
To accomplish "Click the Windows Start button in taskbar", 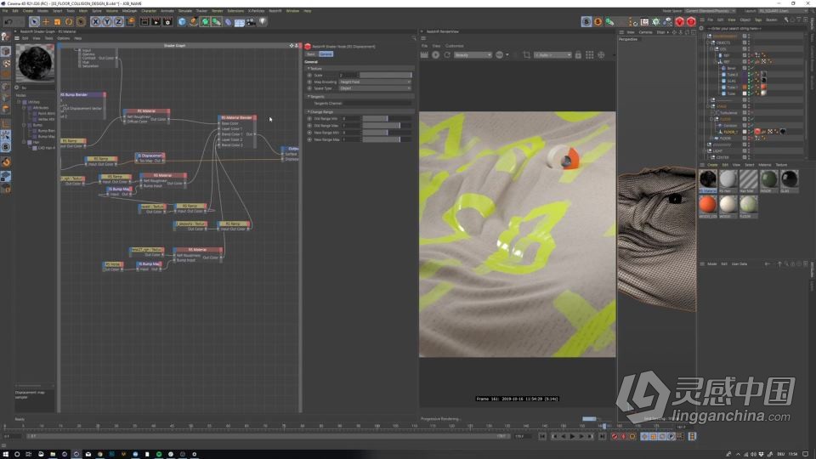I will point(5,454).
